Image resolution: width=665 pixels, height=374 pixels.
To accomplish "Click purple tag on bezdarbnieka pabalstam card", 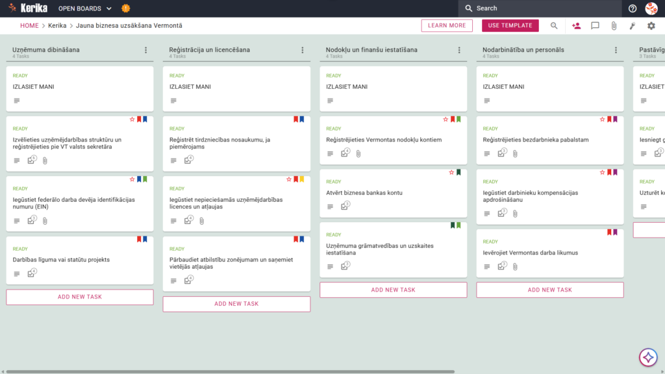I will pos(616,119).
